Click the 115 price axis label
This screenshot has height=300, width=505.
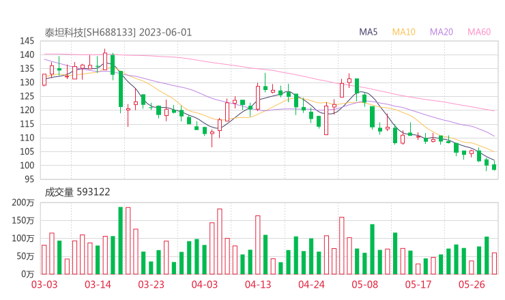coord(27,124)
